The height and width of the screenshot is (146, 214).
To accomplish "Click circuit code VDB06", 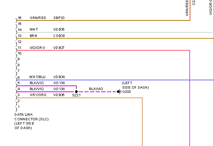I will [59, 95].
